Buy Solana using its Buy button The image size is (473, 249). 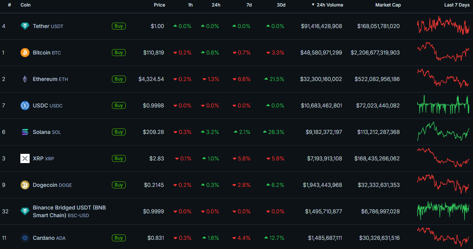tap(119, 132)
